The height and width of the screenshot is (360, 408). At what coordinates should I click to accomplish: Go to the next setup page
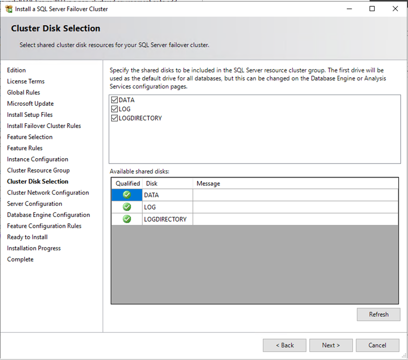coord(331,345)
